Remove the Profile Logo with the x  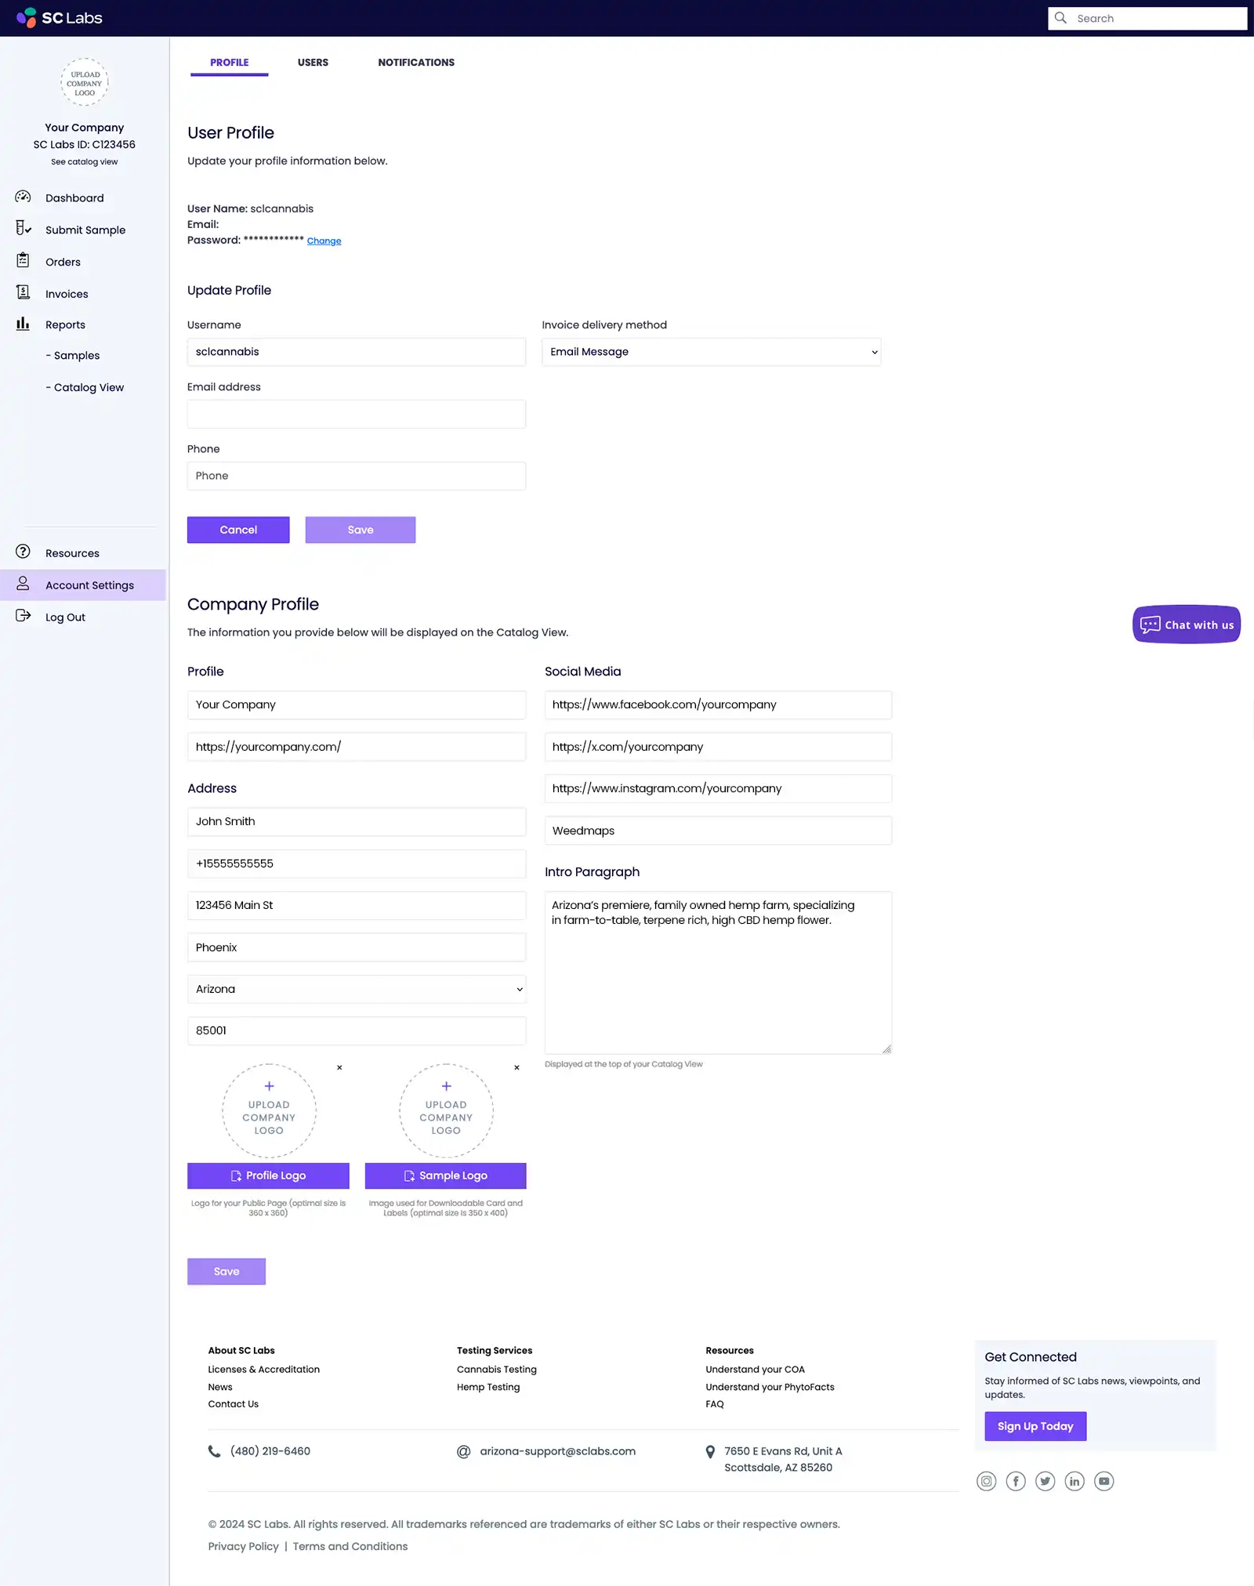339,1067
